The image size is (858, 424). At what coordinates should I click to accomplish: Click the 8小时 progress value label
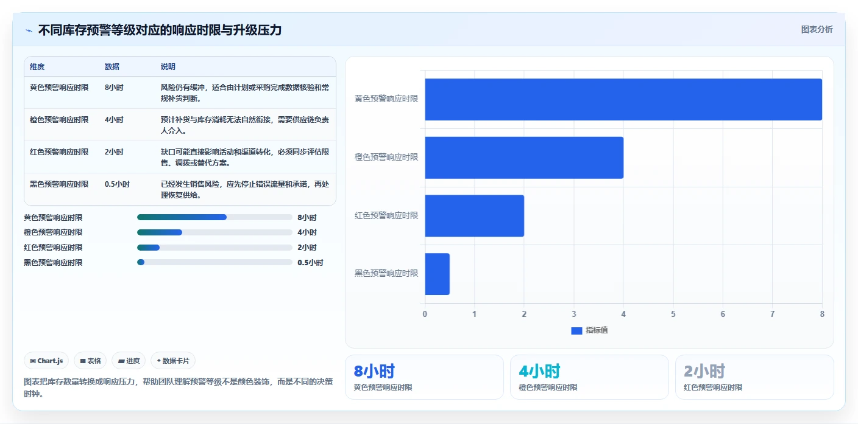(307, 217)
